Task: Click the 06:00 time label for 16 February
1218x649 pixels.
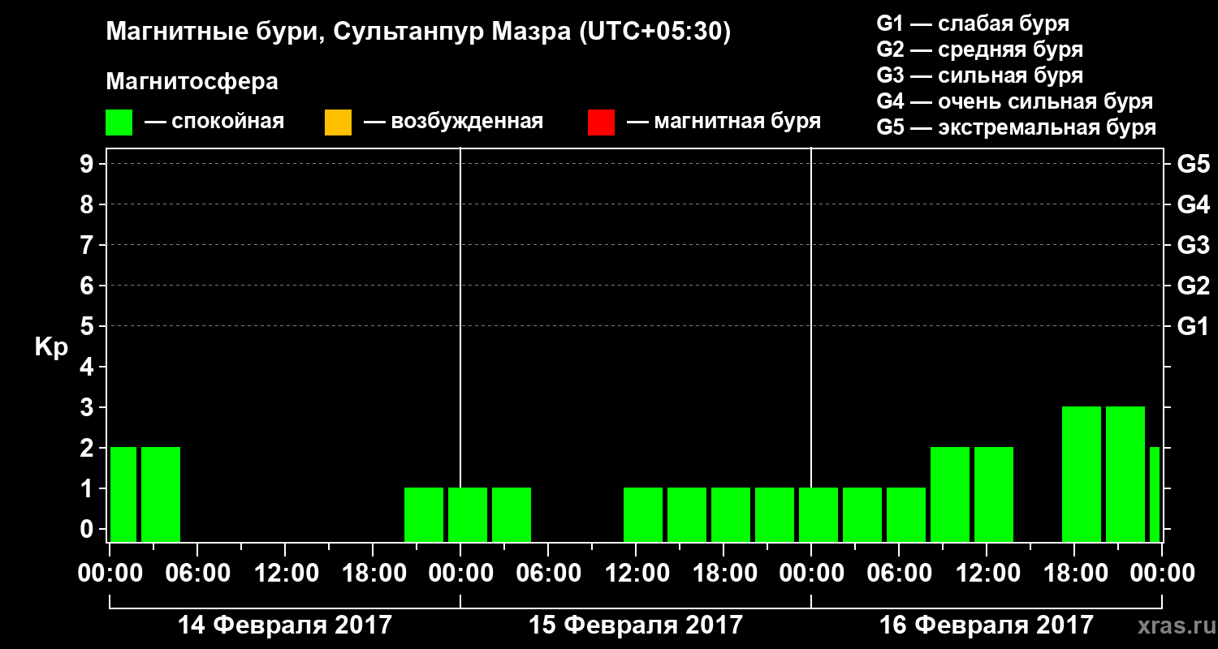Action: pyautogui.click(x=899, y=574)
